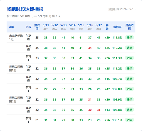Screen dimensions: 142x131
Task: Click the 5/16 周六 column header
Action: (90, 27)
